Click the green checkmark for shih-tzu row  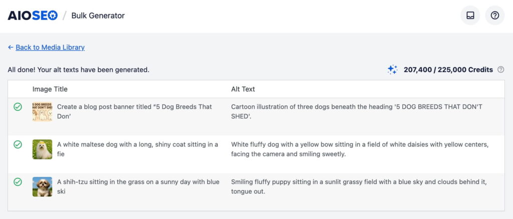18,182
